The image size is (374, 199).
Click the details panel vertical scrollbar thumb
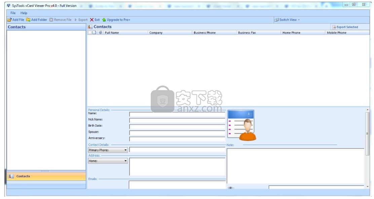pyautogui.click(x=367, y=134)
